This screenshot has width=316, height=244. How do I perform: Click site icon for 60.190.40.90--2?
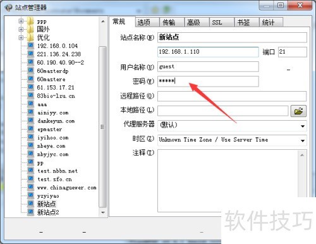(30, 63)
